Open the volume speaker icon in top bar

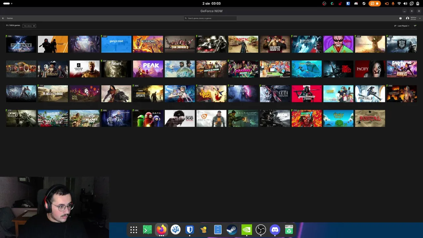point(405,4)
